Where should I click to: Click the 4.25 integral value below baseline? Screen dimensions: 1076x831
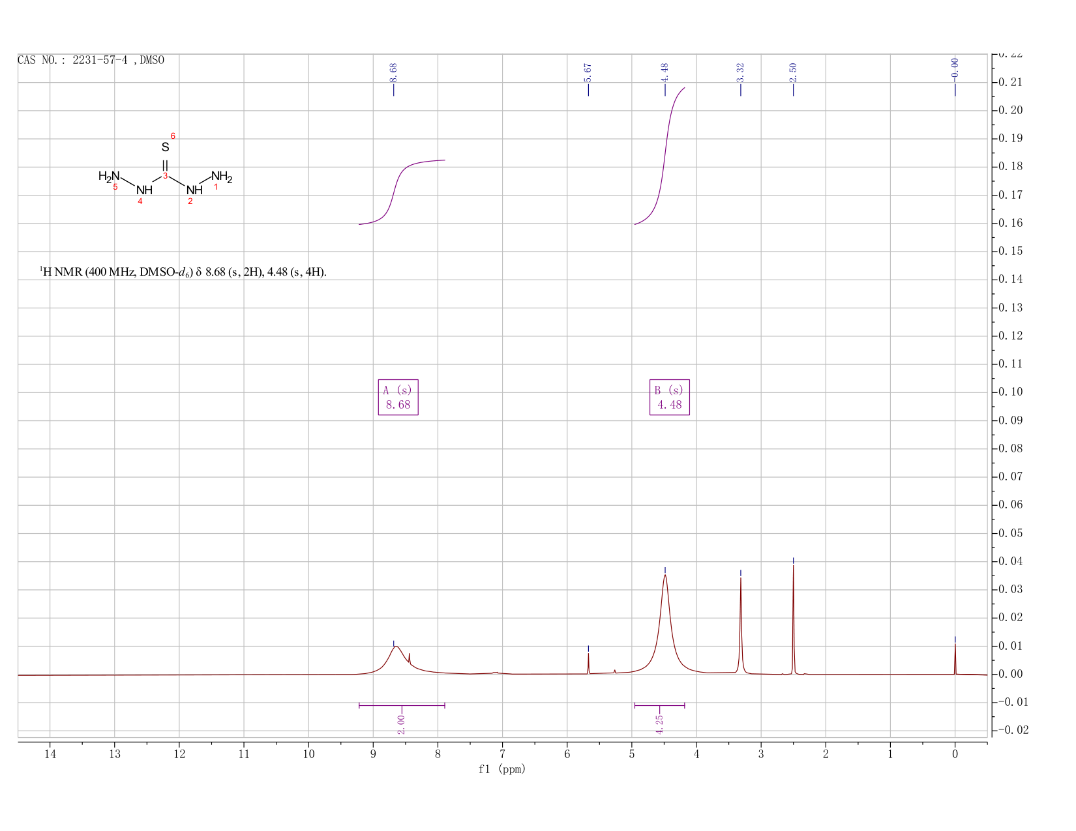tap(659, 724)
